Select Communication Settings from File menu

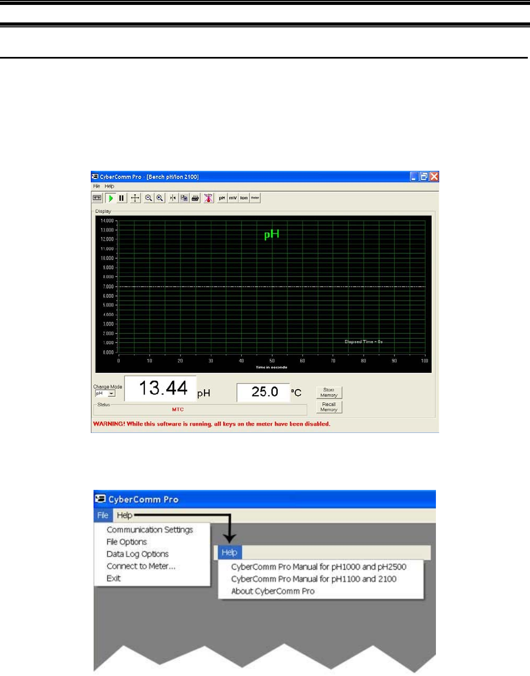pos(150,530)
